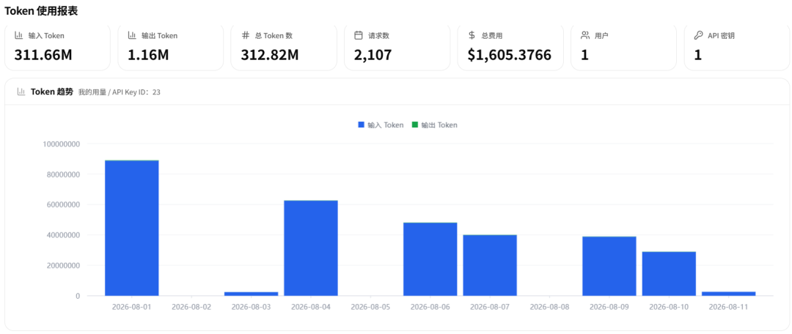Select the 2026-08-07 bar in chart
The width and height of the screenshot is (792, 334).
[490, 265]
